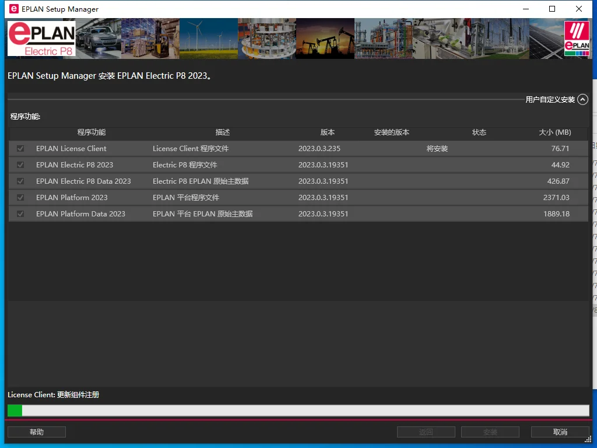This screenshot has width=597, height=448.
Task: Toggle the EPLAN Electric P8 Data 2023 checkbox
Action: point(21,181)
